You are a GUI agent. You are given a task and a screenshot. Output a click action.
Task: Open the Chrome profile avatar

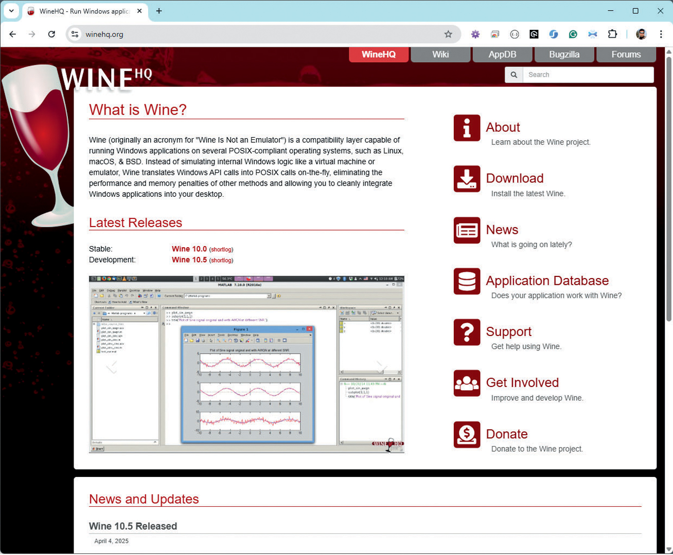pyautogui.click(x=641, y=34)
